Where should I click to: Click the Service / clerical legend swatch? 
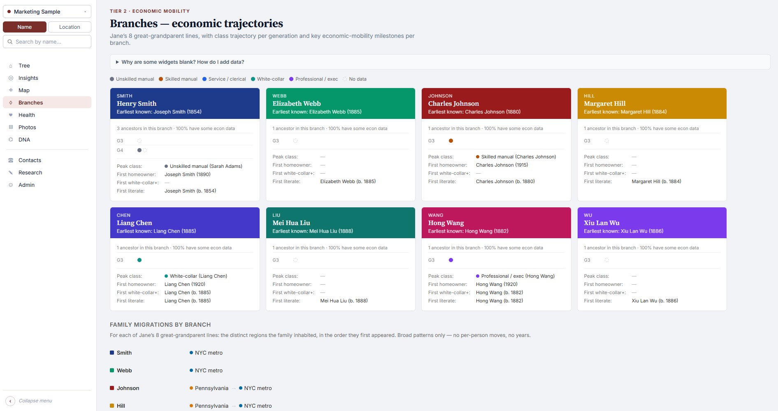coord(204,79)
